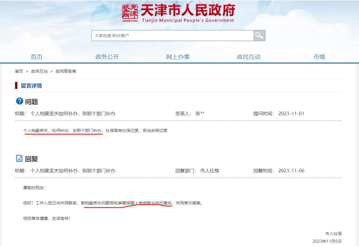Click the question body about 社保局有社保记录
The image size is (359, 246).
click(x=95, y=131)
